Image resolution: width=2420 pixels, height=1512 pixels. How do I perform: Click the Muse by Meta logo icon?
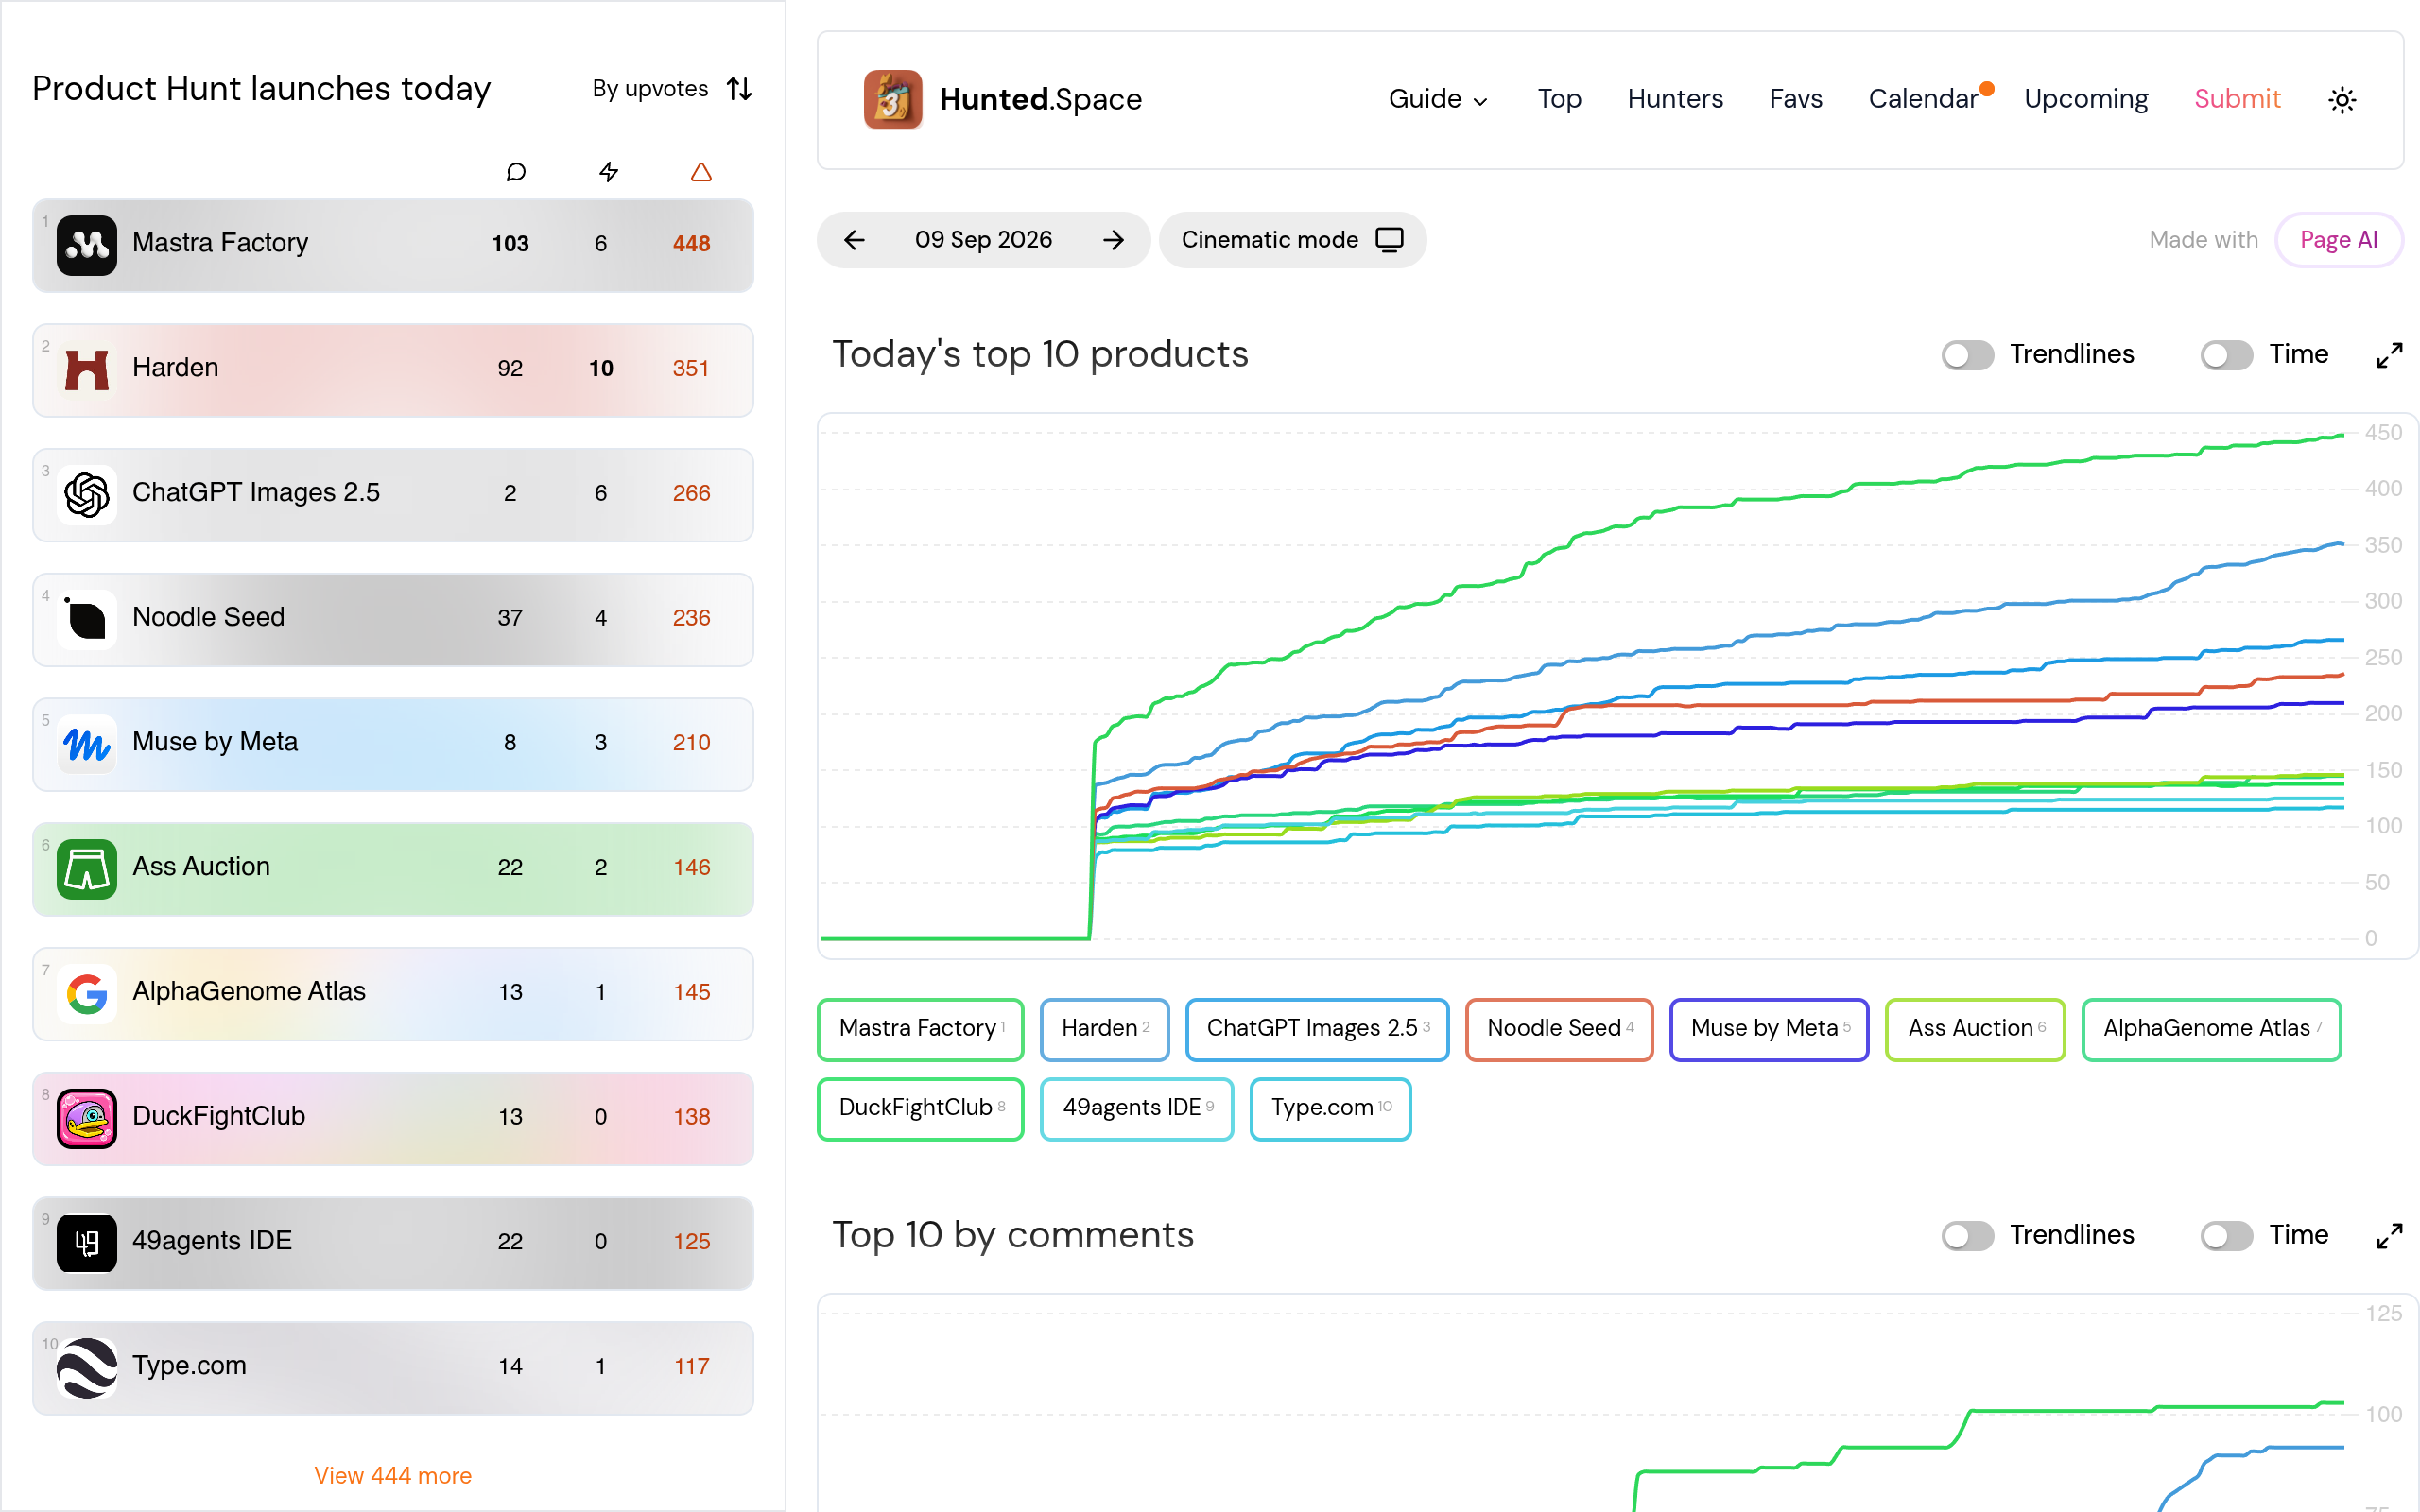pos(87,744)
